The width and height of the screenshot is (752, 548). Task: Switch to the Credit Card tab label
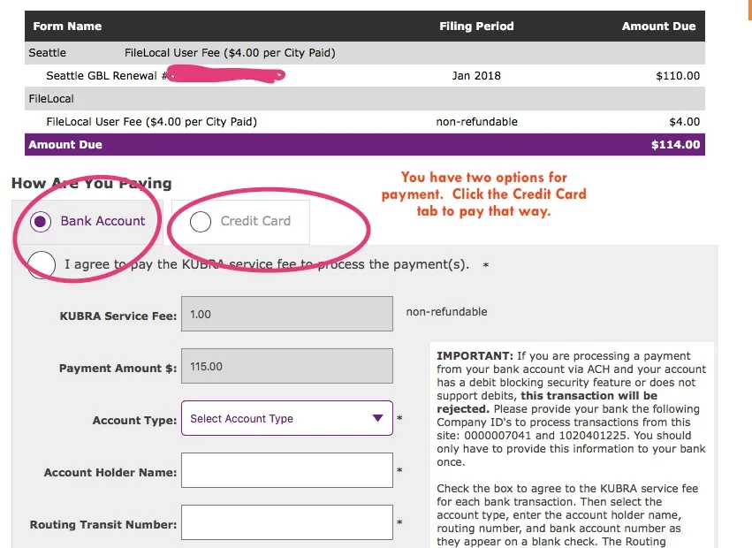pos(255,221)
